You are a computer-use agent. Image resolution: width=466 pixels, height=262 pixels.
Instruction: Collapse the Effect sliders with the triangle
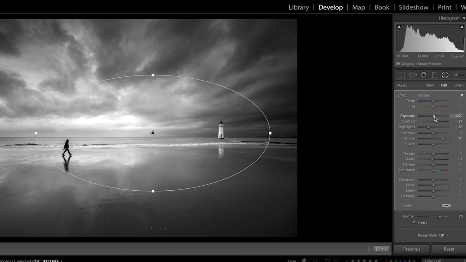(x=462, y=95)
